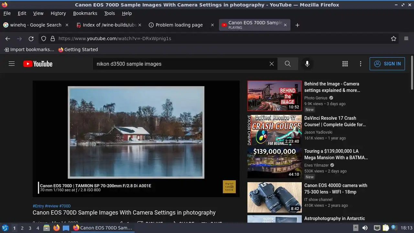The image size is (414, 233).
Task: Close the Problem loading page tab
Action: (212, 25)
